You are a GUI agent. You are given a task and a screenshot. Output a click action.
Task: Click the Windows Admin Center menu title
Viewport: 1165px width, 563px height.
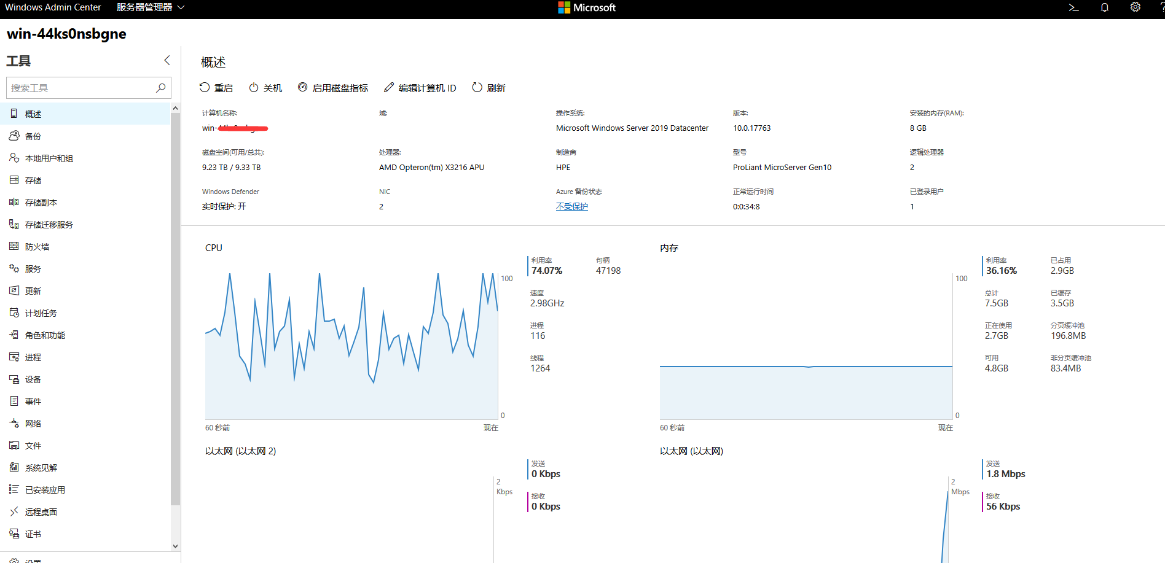point(53,7)
